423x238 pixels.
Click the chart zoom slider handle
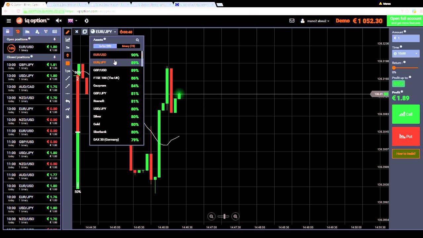[x=224, y=217]
